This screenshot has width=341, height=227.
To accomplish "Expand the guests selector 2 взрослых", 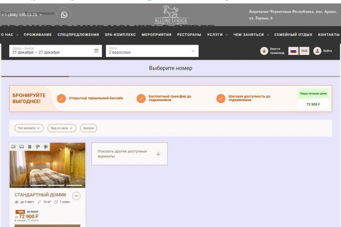I will [152, 51].
